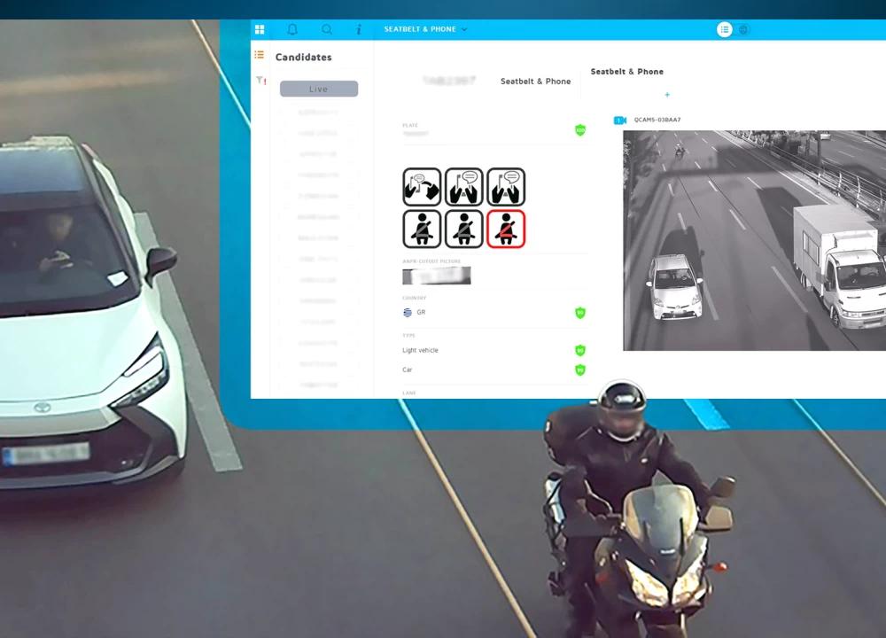Select the Seatbelt & Phone header tab
Screen dimensions: 886x638
535,82
